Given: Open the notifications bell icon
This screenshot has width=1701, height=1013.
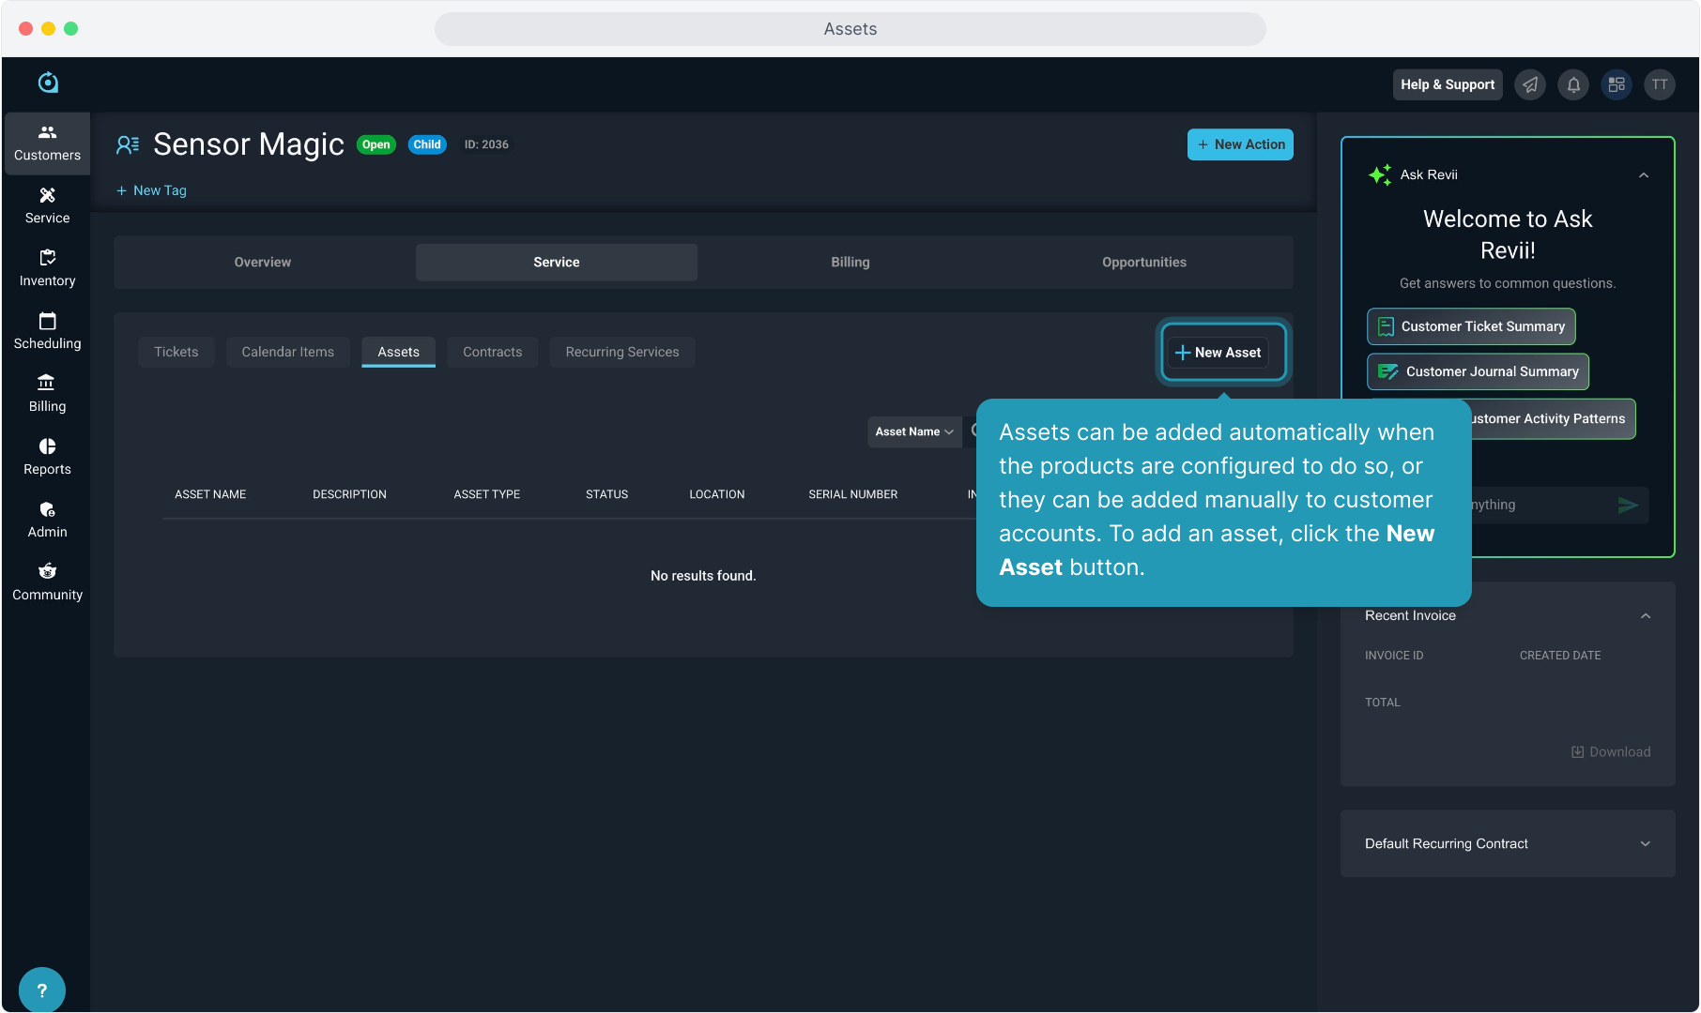Looking at the screenshot, I should (x=1573, y=84).
